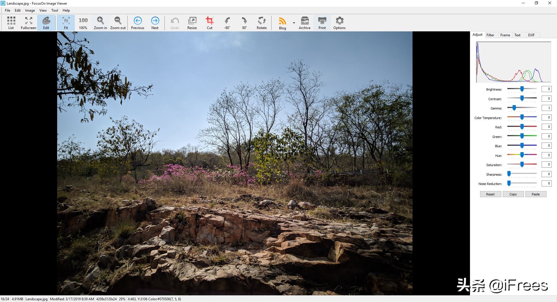Expand the Blog dropdown arrow

point(294,23)
